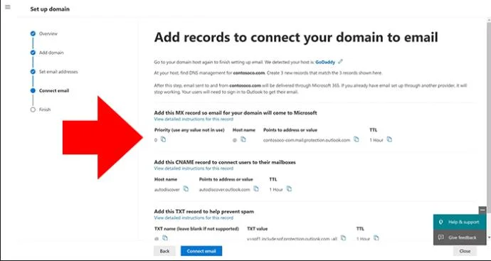Open the GoDaddy host link
This screenshot has width=491, height=261.
[x=325, y=63]
